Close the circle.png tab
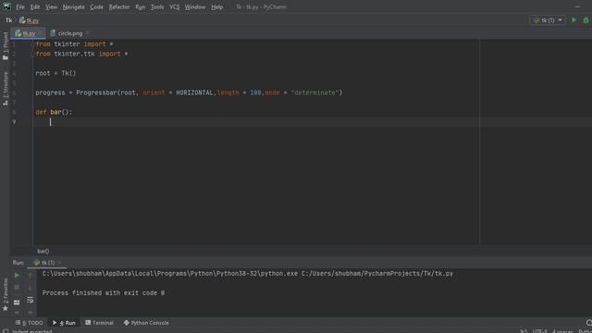This screenshot has height=333, width=592. coord(87,33)
